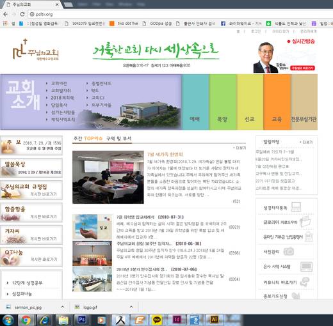333x326 pixels.
Task: Expand options for sermon_pic.jpg download
Action: tap(63, 307)
